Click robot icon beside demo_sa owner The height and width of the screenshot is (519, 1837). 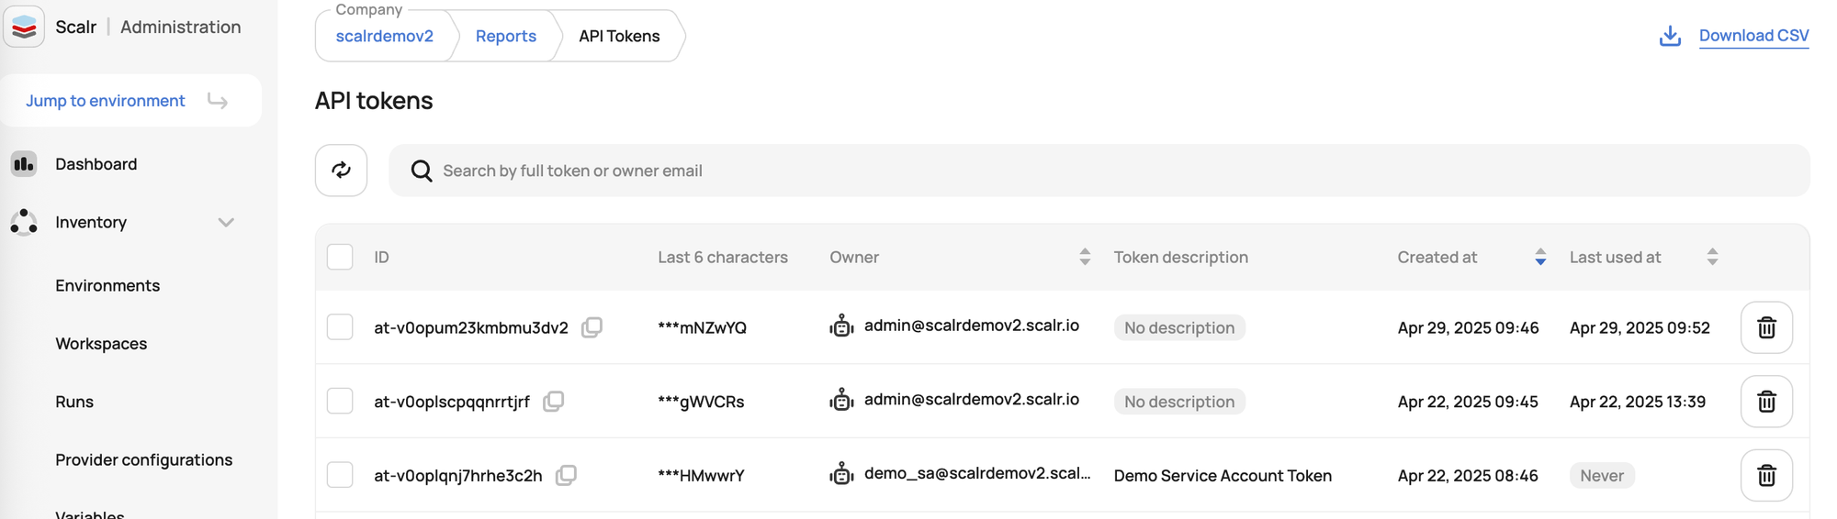tap(841, 473)
